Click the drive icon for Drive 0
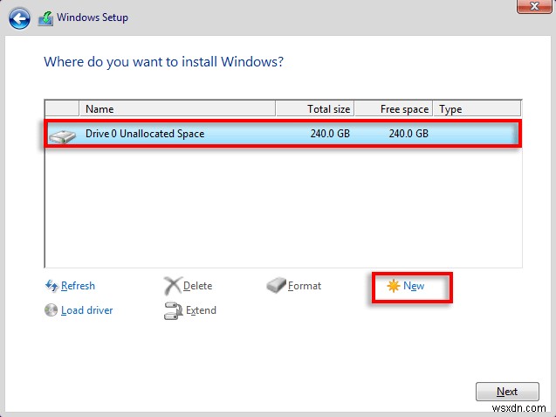This screenshot has height=417, width=556. 62,136
